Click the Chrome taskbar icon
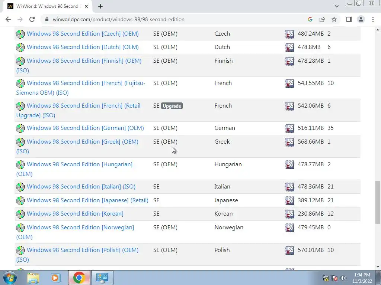 pyautogui.click(x=79, y=278)
